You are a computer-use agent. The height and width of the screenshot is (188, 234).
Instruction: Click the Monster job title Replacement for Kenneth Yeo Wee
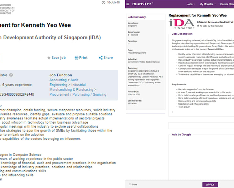198,15
